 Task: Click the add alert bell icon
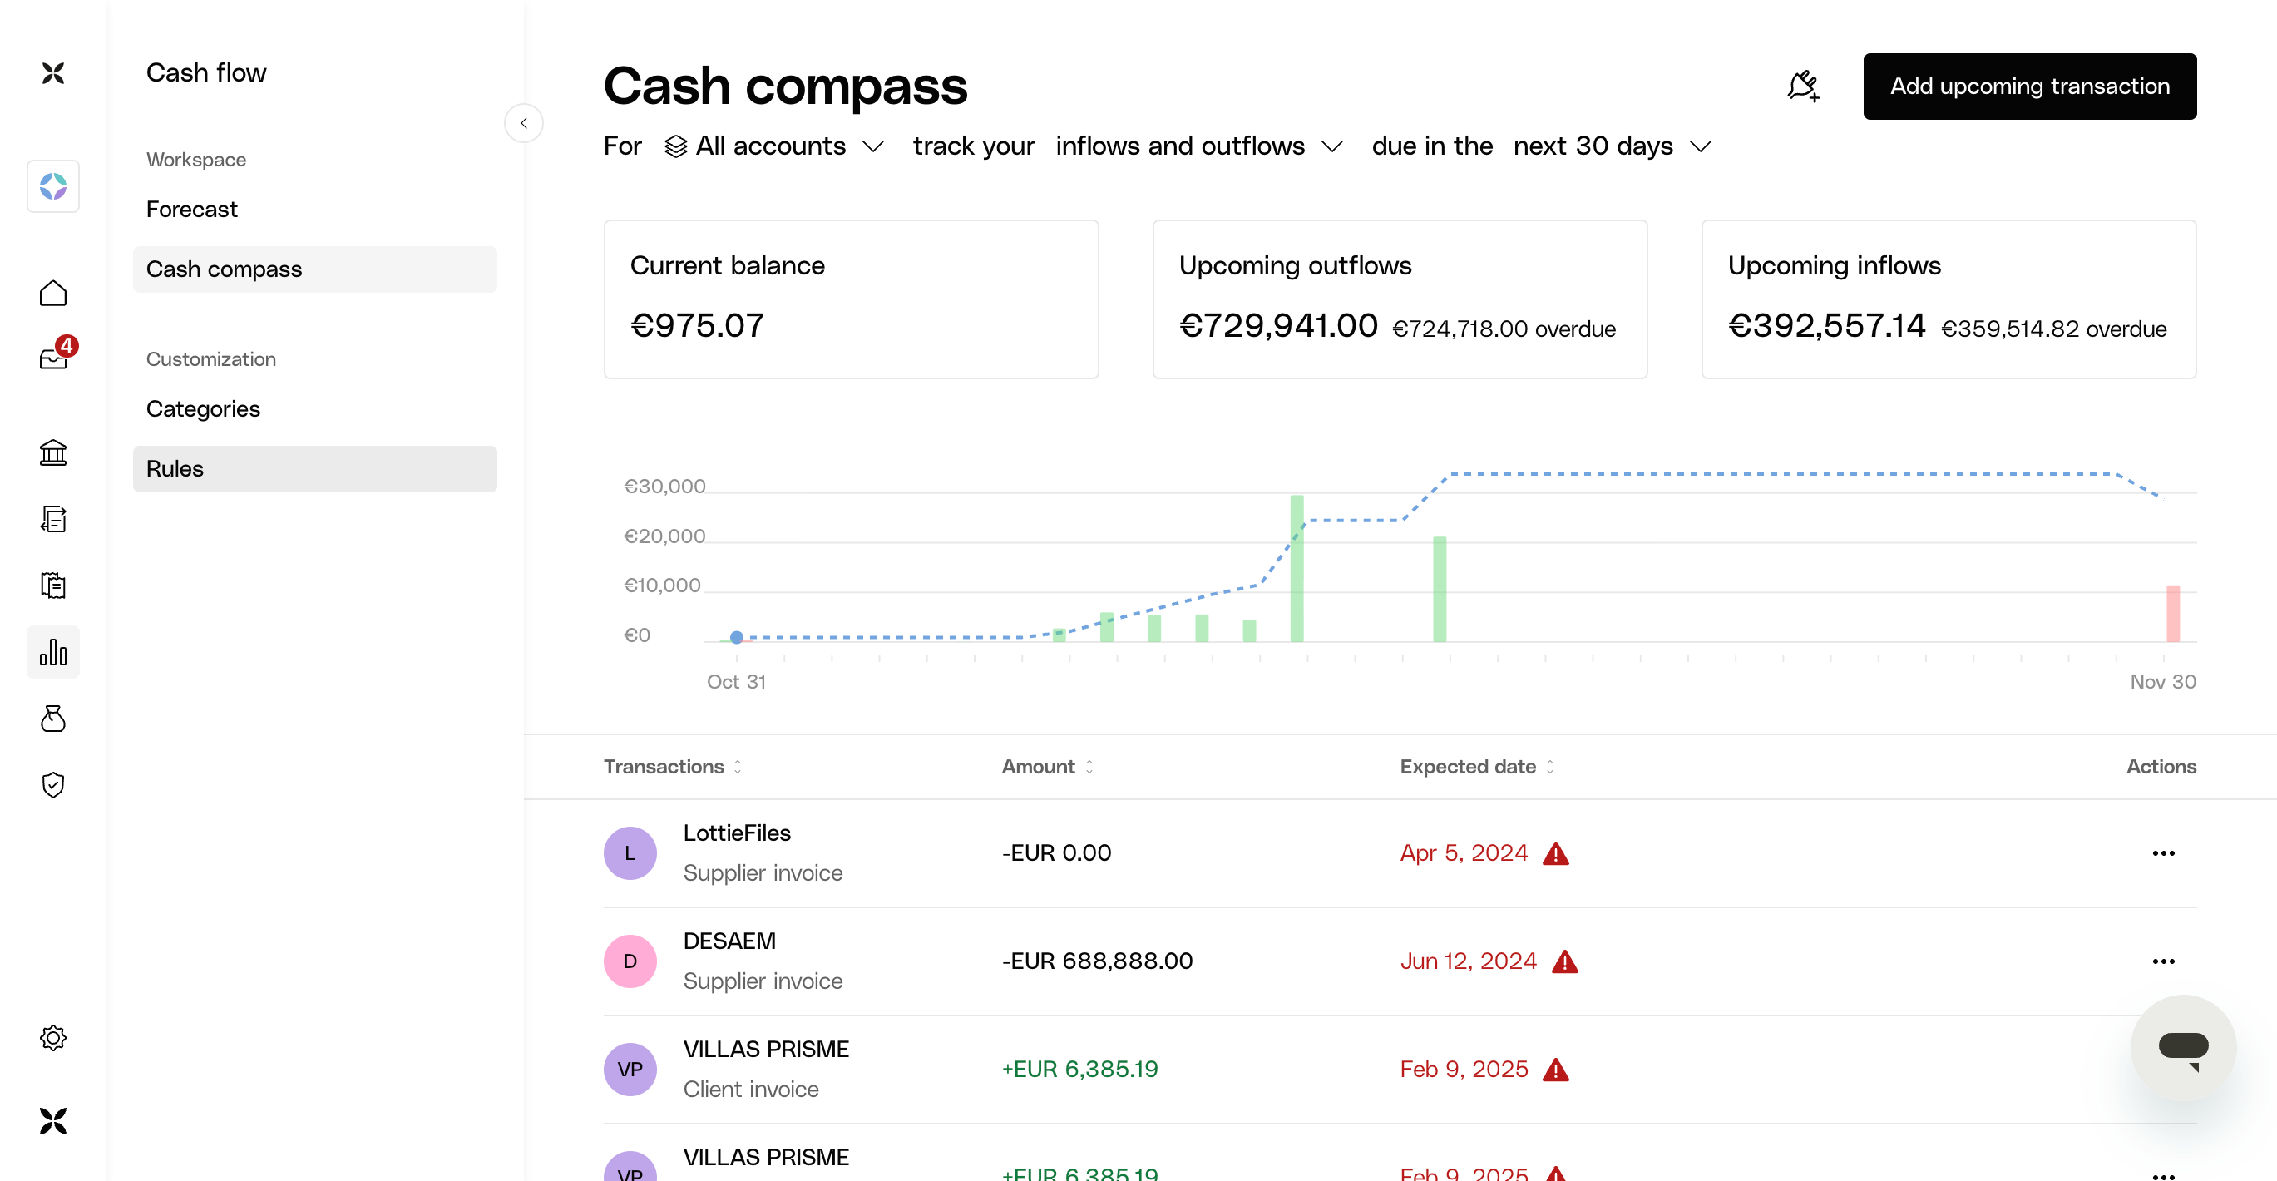pyautogui.click(x=1802, y=86)
